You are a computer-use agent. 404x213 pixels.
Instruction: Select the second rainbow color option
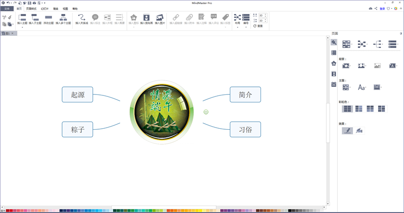[x=359, y=109]
